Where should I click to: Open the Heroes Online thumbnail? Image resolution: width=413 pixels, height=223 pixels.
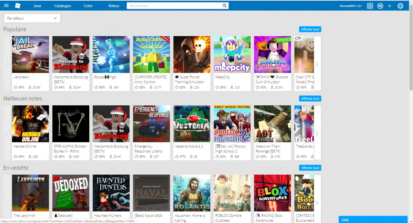[30, 124]
